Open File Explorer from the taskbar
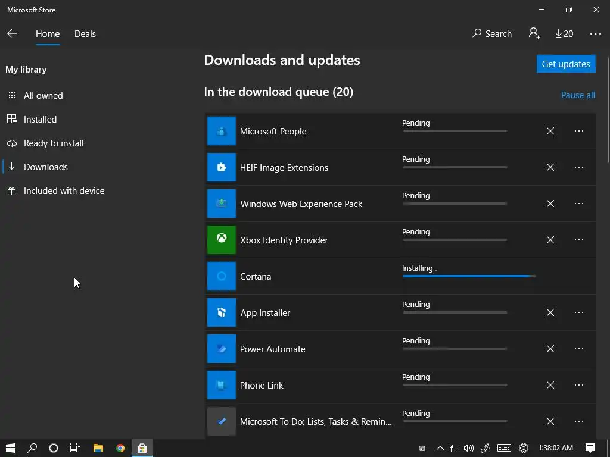610x457 pixels. click(98, 448)
